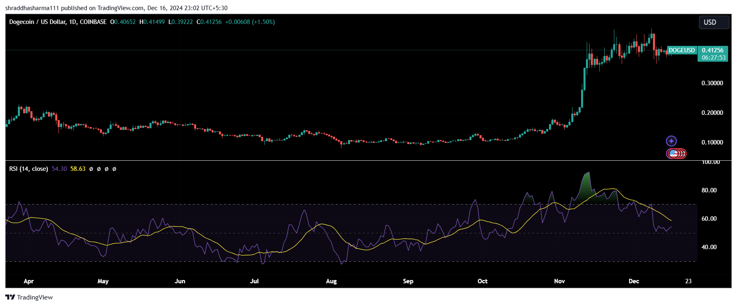Click the 23 date label on time axis
The width and height of the screenshot is (737, 306).
(688, 281)
